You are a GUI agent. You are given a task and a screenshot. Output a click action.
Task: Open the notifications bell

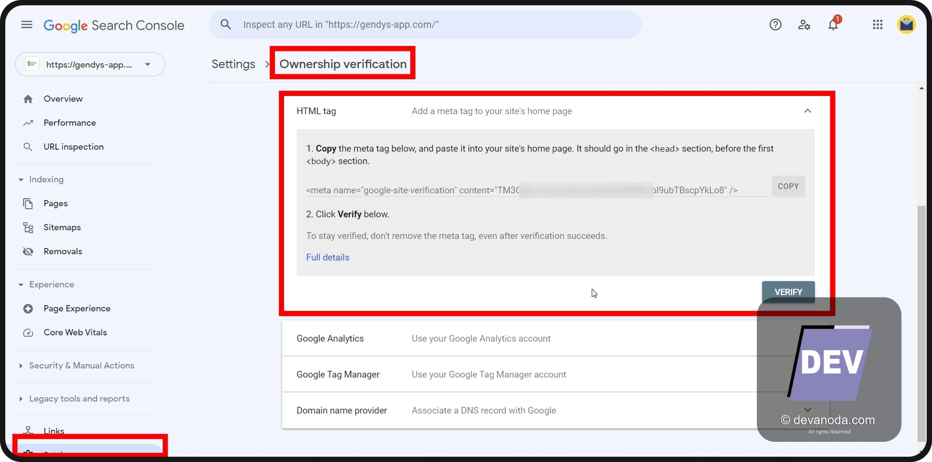click(x=834, y=24)
